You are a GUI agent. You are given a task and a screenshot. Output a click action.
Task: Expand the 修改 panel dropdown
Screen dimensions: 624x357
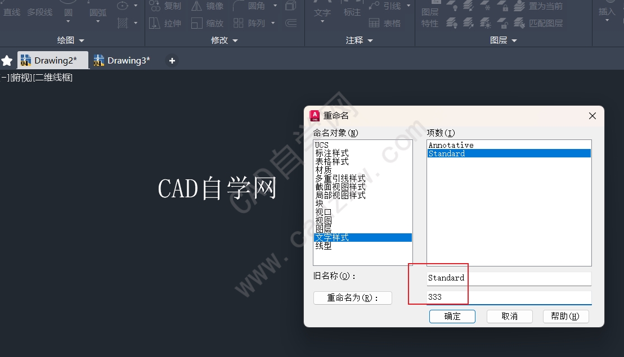click(x=224, y=40)
